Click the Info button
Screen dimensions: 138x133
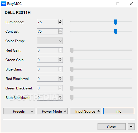[x=119, y=111]
